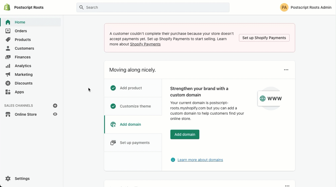Click the checkmark next to Customize theme
Screen dimensions: 336x187
pyautogui.click(x=113, y=106)
